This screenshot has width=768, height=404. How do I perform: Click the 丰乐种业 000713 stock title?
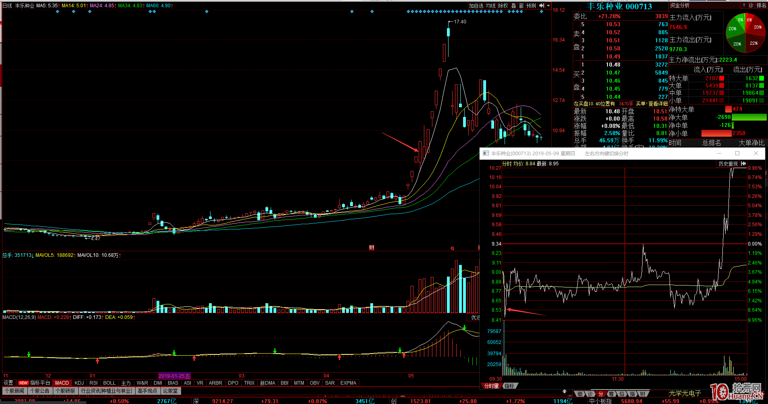[x=619, y=6]
